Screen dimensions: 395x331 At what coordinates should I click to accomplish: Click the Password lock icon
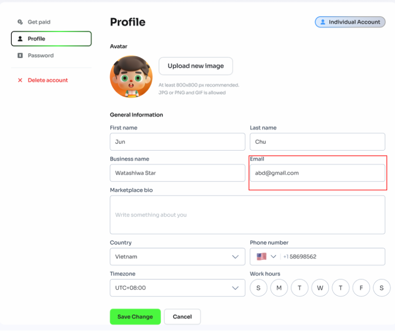[20, 55]
